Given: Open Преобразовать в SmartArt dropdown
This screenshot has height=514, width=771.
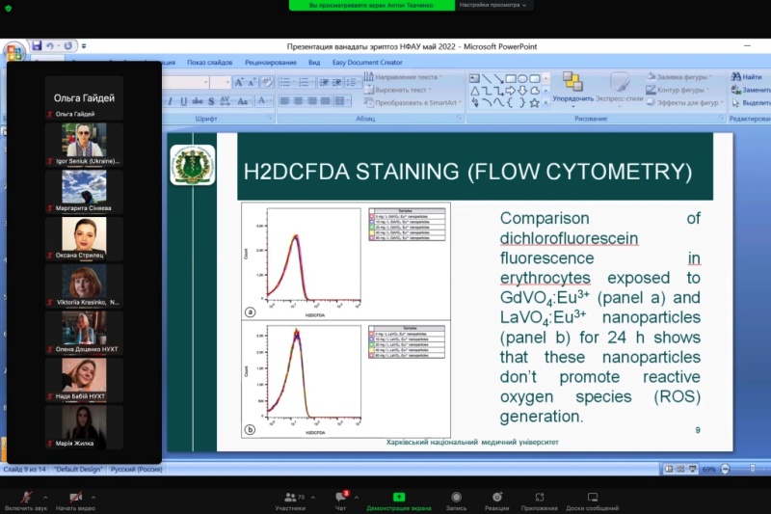Looking at the screenshot, I should tap(413, 103).
